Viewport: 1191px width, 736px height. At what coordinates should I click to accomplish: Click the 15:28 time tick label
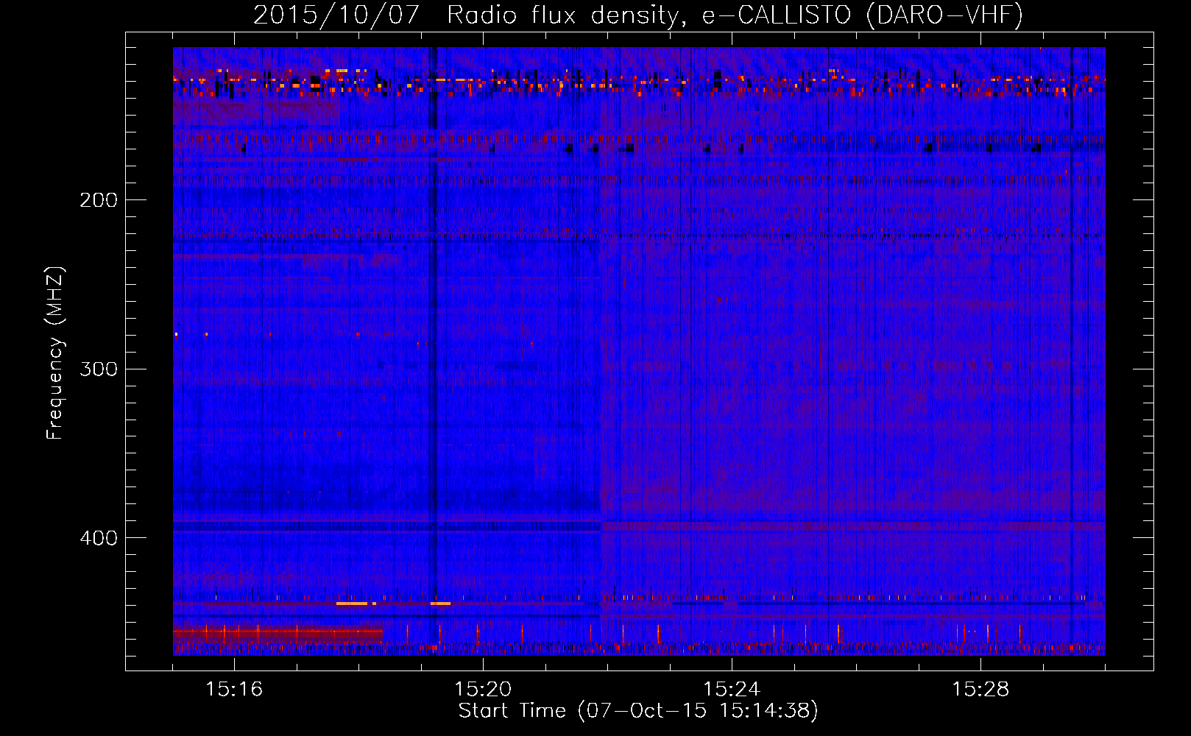(980, 690)
